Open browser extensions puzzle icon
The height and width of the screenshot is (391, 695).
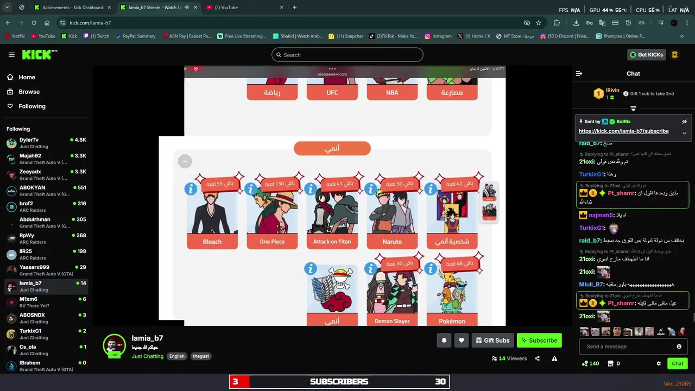pos(557,23)
